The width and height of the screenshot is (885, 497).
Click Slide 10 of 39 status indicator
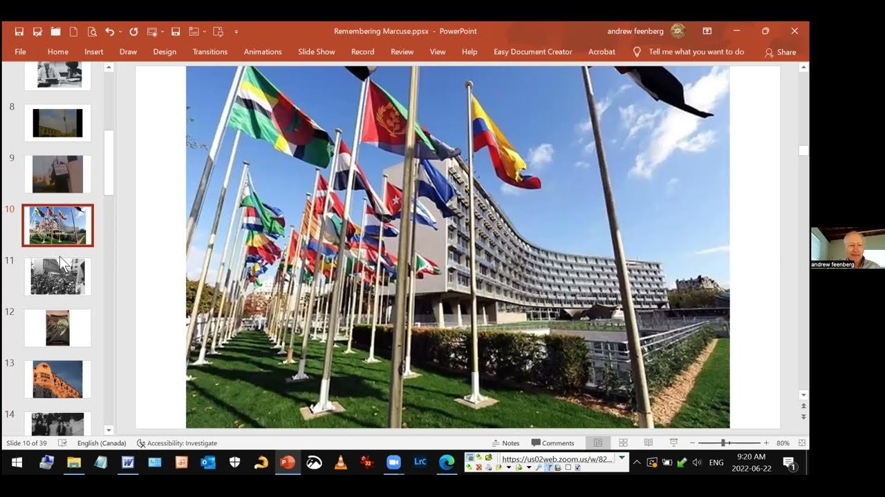26,443
